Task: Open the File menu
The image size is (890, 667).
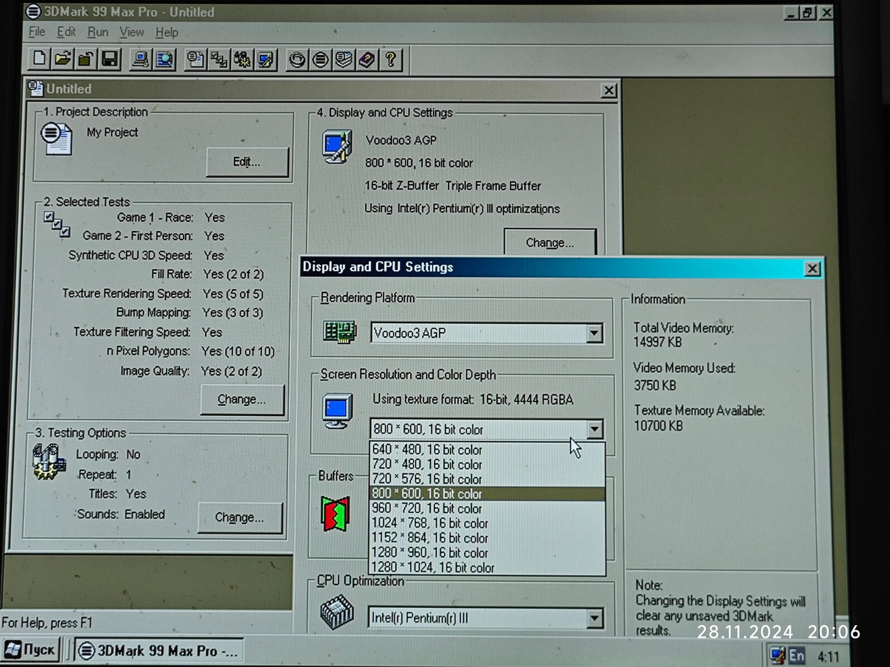Action: (x=37, y=32)
